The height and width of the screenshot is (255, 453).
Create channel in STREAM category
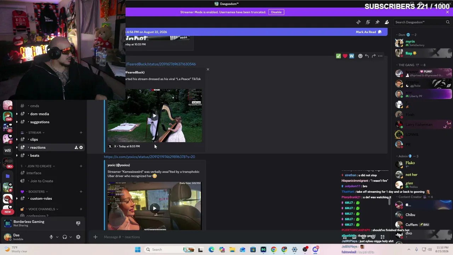[81, 132]
